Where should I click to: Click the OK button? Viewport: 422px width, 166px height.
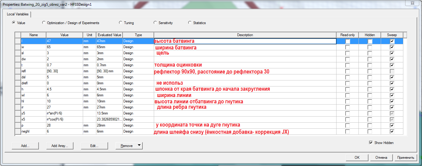[357, 157]
